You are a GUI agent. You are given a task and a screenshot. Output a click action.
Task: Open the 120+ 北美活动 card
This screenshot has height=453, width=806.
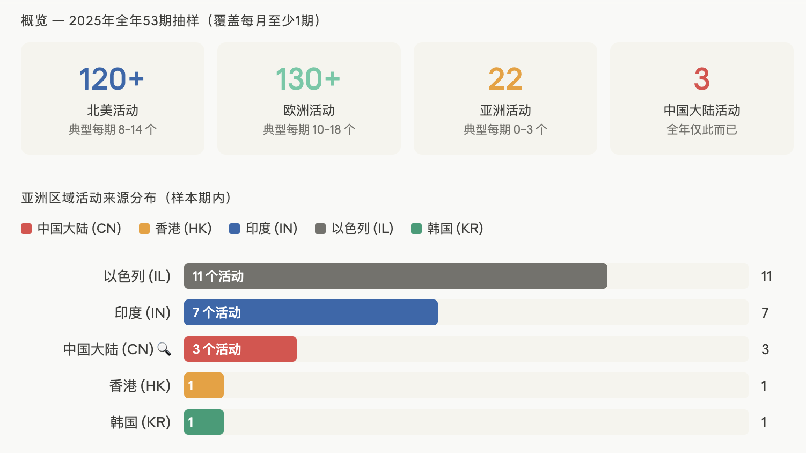click(x=113, y=98)
